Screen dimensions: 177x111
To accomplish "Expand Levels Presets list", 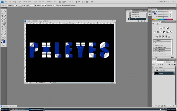I will click(x=154, y=41).
